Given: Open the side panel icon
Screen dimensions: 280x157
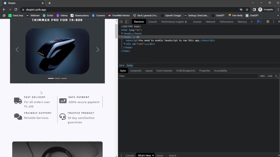Looking at the screenshot, I should point(254,9).
